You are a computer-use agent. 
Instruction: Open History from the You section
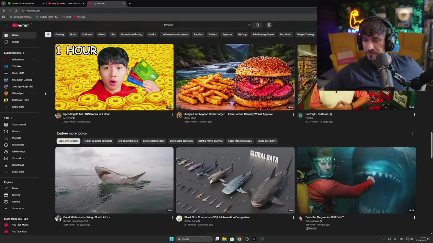pyautogui.click(x=19, y=131)
